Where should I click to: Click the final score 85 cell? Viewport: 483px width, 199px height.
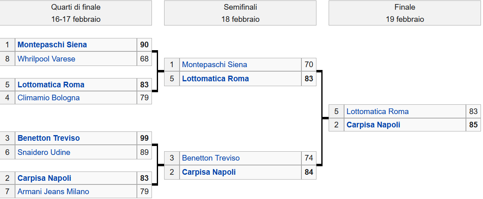(473, 125)
